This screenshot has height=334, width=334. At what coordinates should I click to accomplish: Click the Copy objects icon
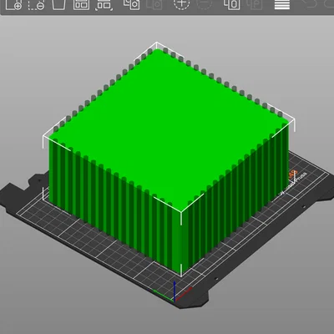tap(131, 4)
